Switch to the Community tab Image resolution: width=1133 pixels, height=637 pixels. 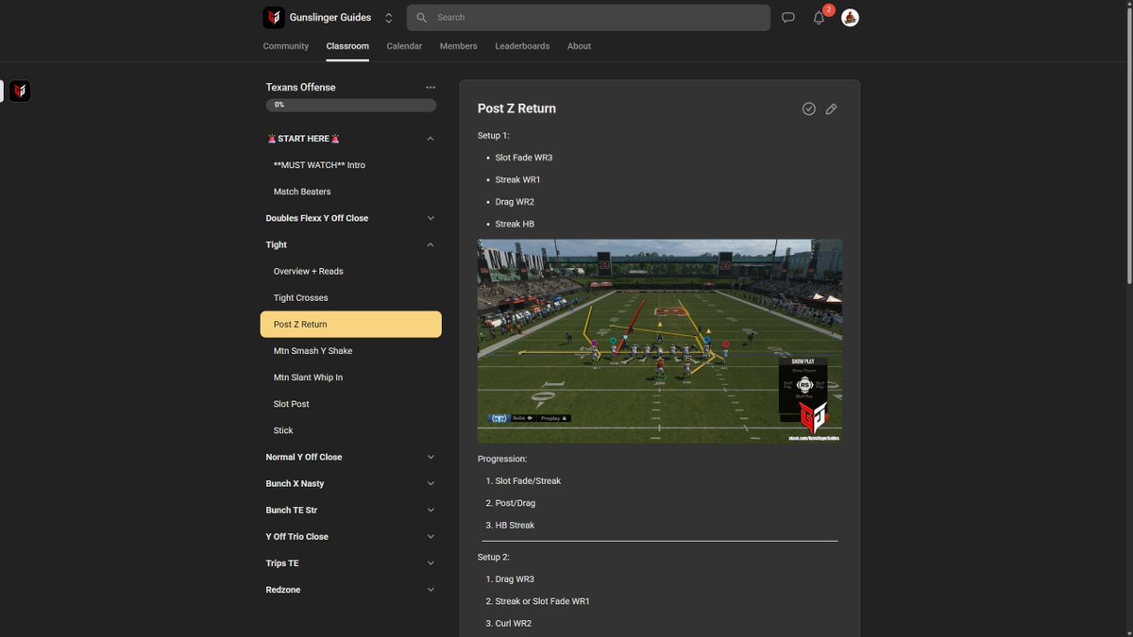coord(286,46)
